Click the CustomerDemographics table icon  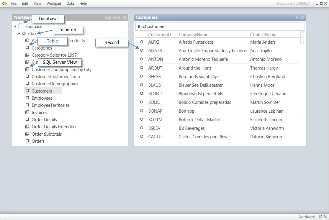pyautogui.click(x=27, y=83)
